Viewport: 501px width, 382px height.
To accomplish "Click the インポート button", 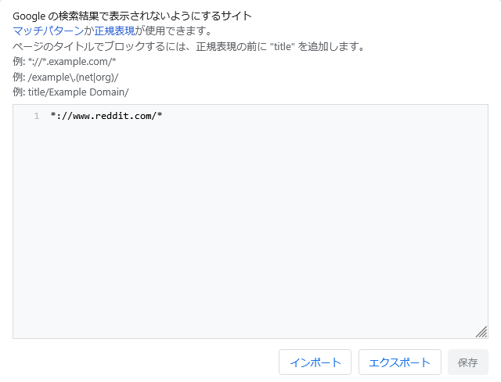I will 315,362.
